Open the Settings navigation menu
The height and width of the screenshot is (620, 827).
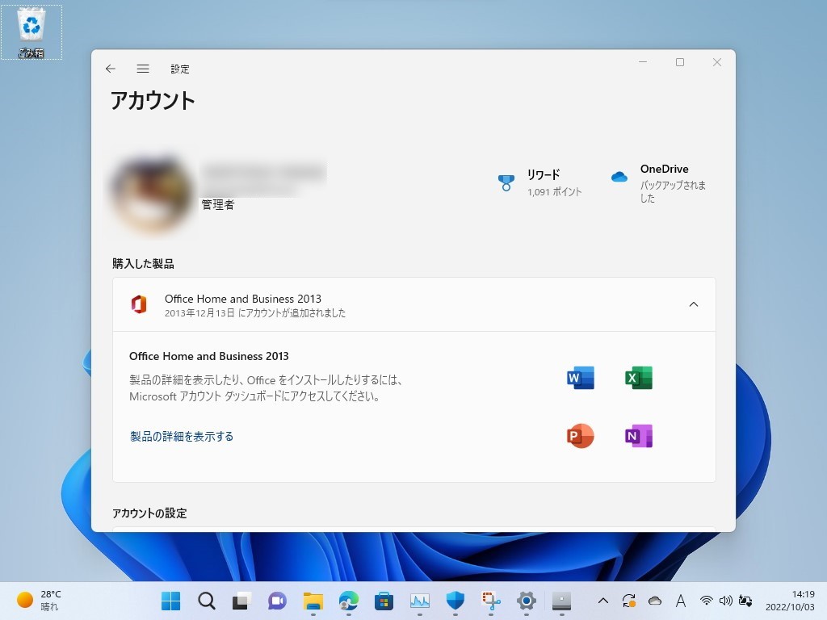pos(143,69)
